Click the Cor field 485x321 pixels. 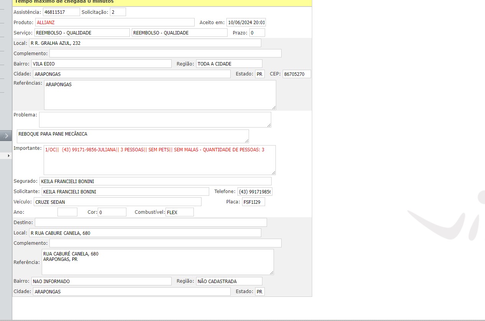(x=112, y=212)
